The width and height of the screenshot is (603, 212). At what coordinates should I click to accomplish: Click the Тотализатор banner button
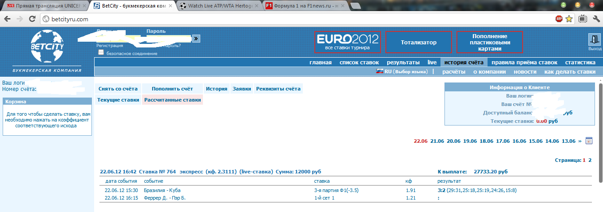419,42
